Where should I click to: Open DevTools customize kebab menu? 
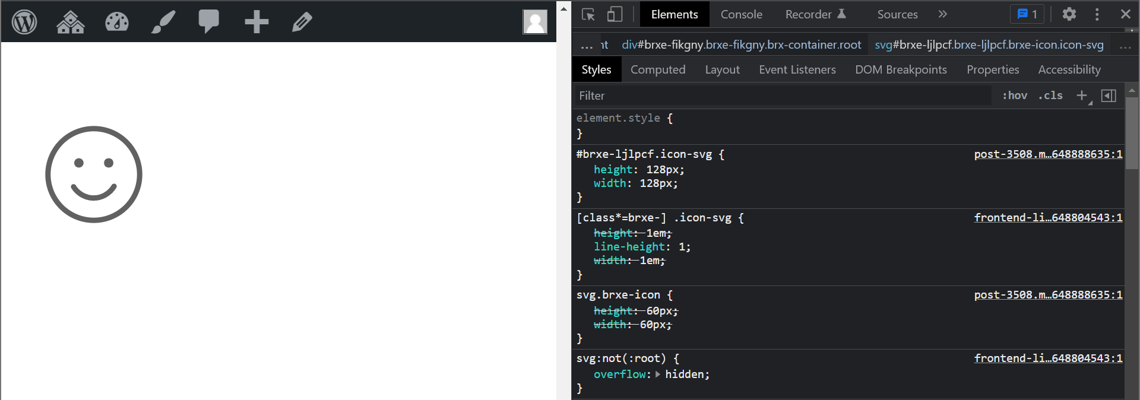click(1097, 14)
